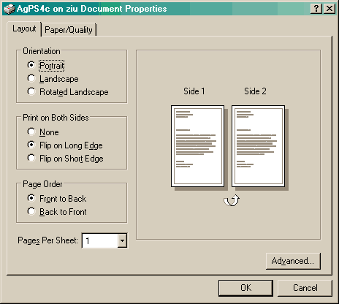Viewport: 339px width, 304px height.
Task: Click the flip arrow icon under preview
Action: click(x=232, y=200)
